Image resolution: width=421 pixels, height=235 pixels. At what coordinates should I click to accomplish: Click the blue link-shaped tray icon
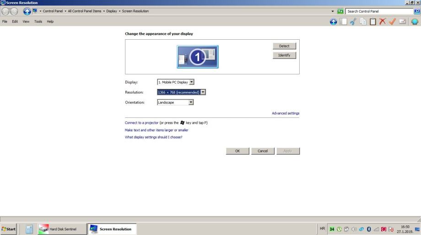[x=362, y=229]
